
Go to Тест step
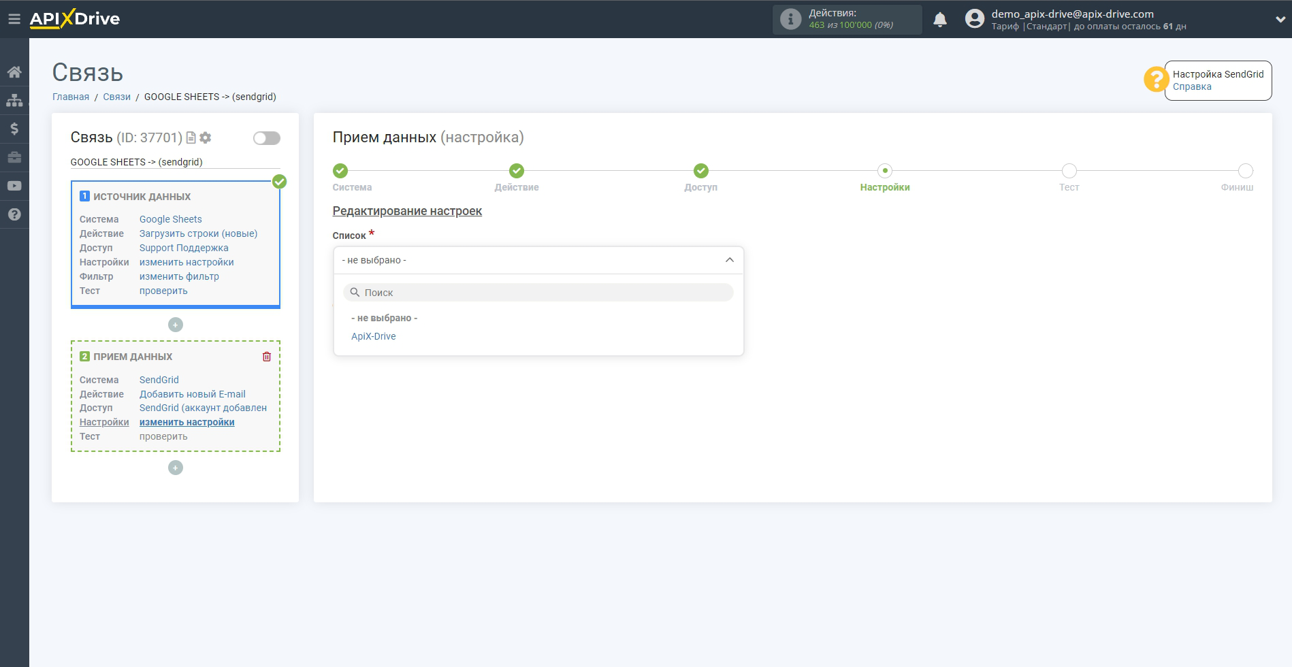[1069, 171]
